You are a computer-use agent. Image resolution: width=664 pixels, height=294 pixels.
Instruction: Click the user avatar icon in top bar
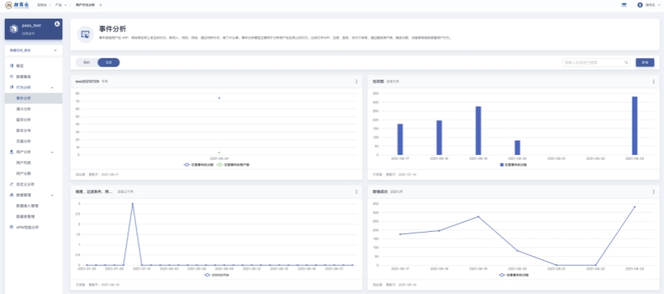(640, 5)
